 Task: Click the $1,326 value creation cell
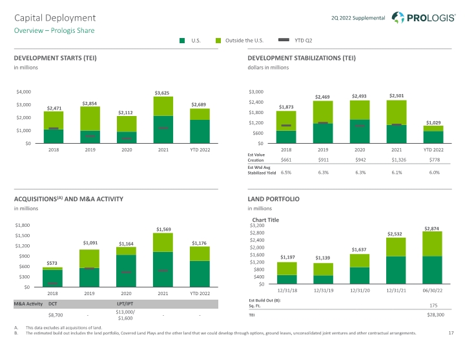pos(398,160)
